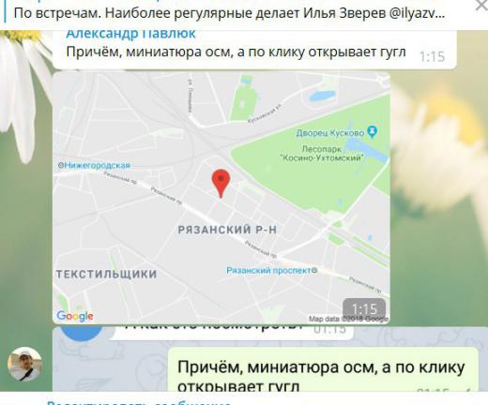Open sender name Александр Павлюк
Screen dimensions: 488x405
point(130,34)
